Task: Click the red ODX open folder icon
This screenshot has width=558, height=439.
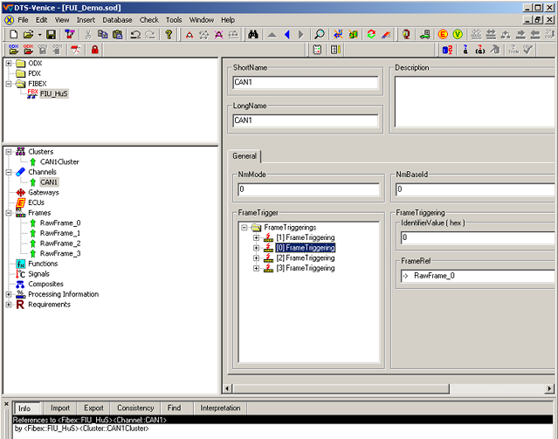Action: click(x=28, y=50)
